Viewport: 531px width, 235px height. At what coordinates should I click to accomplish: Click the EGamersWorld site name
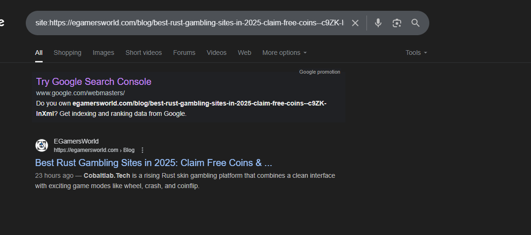[76, 141]
